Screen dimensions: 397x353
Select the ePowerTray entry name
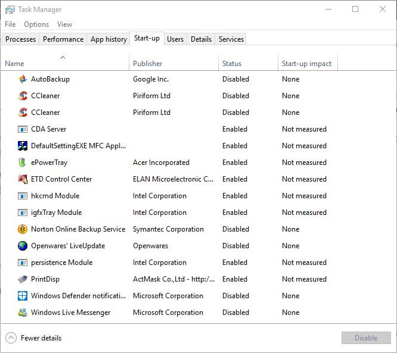coord(49,163)
